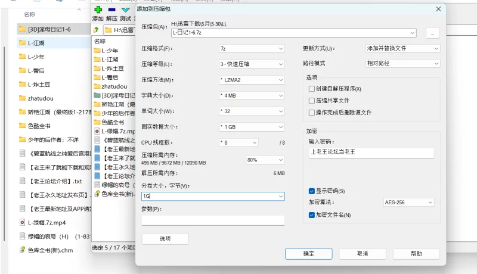Click folder icon of L-江湖 in 7-Zip list
Screen dimensions: 477x274
point(97,60)
